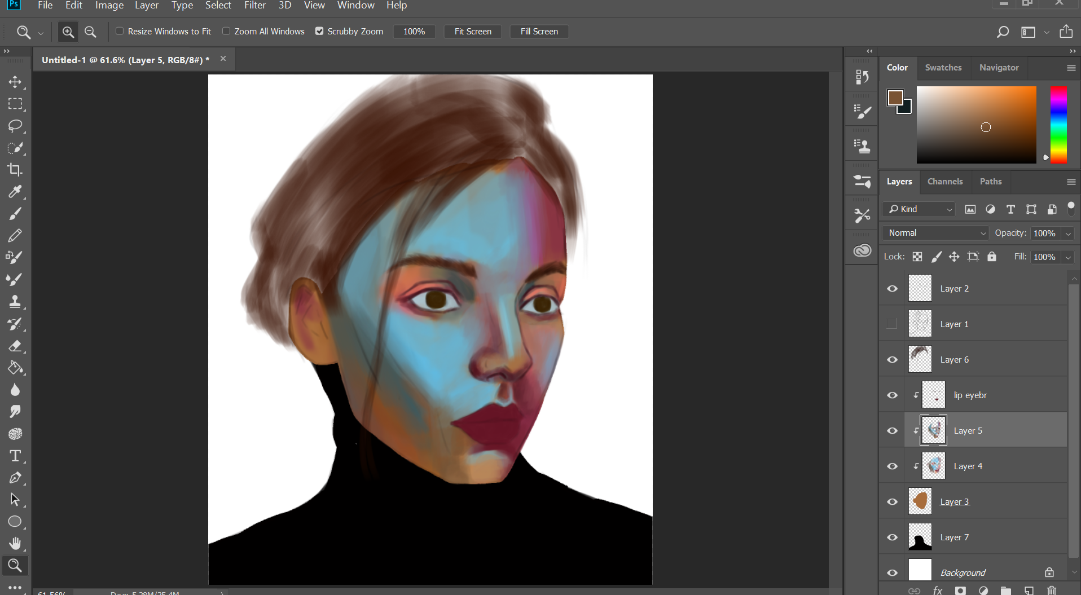This screenshot has width=1081, height=595.
Task: Click the Fill Screen button
Action: (539, 32)
